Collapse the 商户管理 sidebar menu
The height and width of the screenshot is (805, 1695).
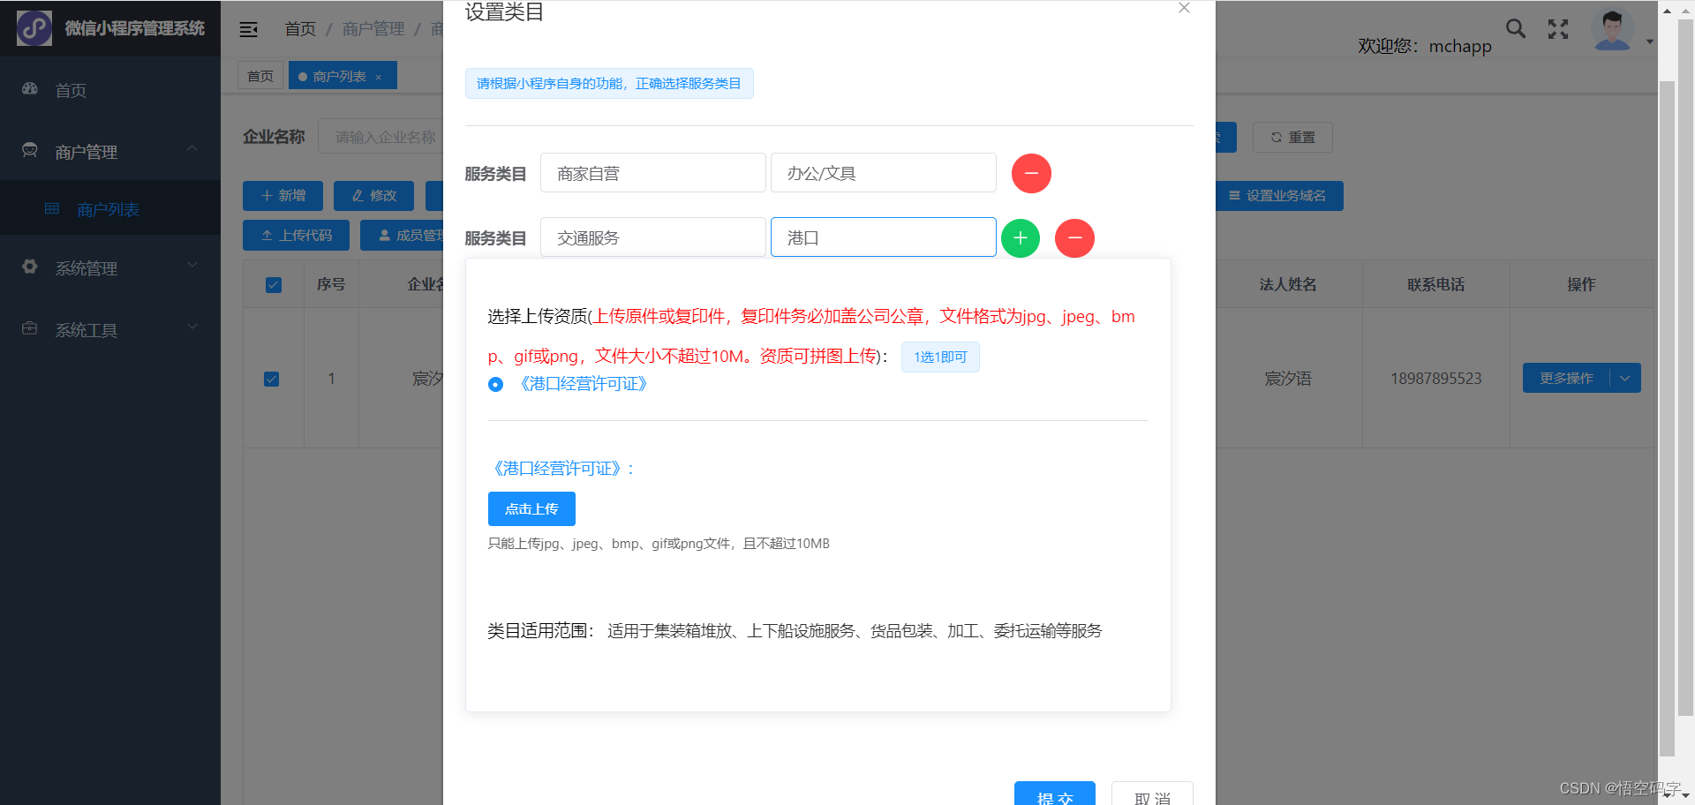pyautogui.click(x=110, y=152)
